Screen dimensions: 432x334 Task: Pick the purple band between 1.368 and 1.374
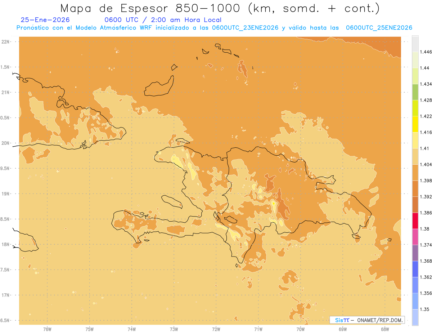(x=415, y=253)
